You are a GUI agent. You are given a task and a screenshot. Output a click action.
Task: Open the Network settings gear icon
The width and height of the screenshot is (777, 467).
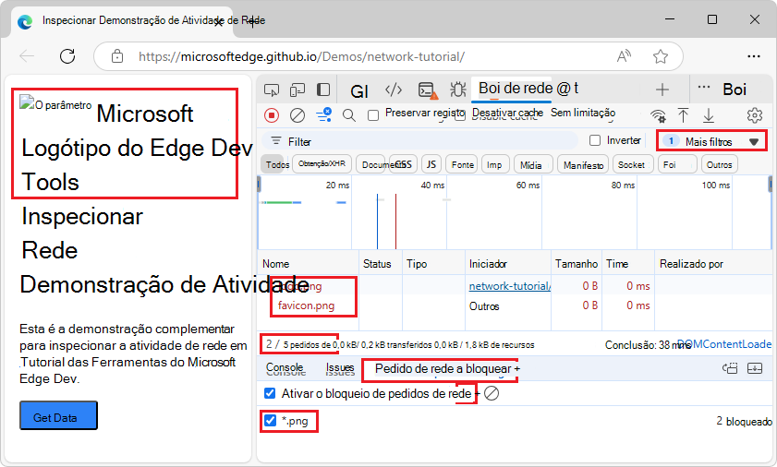coord(754,115)
